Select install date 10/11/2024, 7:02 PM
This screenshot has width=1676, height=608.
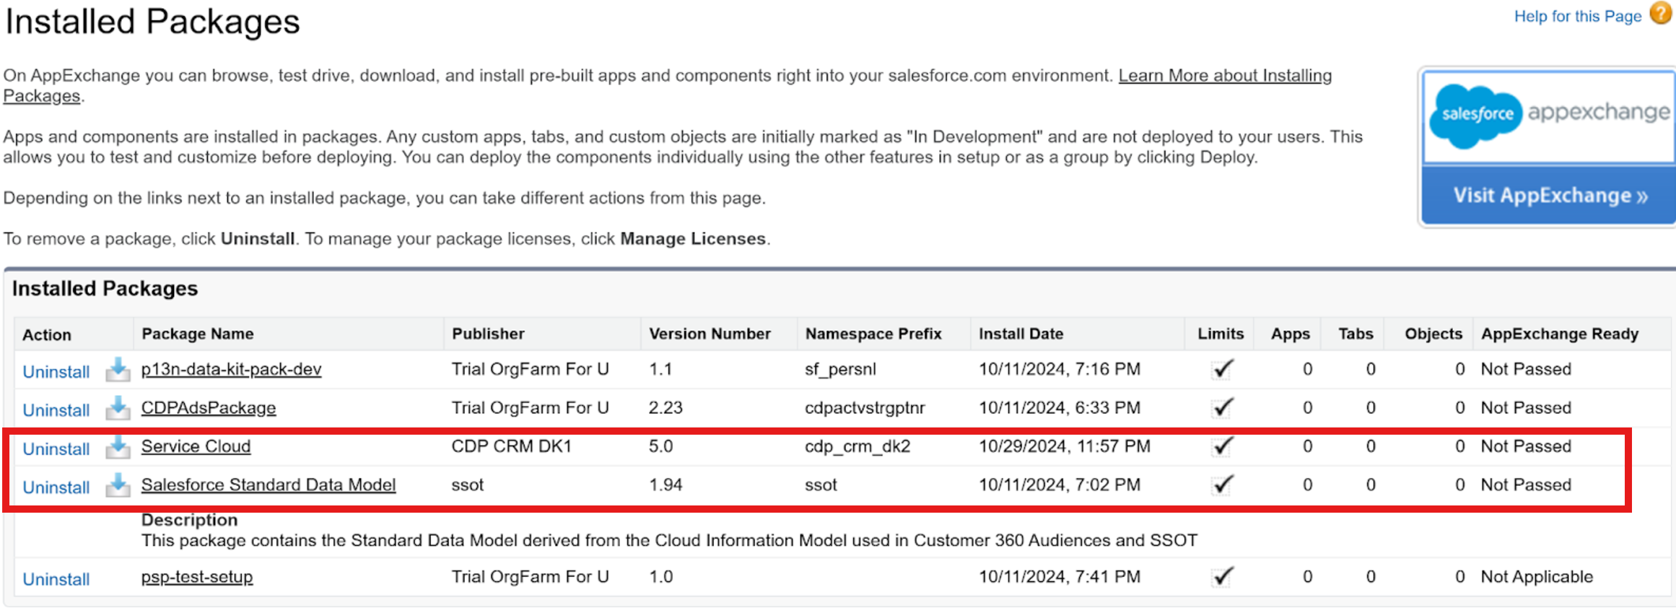[x=1060, y=485]
